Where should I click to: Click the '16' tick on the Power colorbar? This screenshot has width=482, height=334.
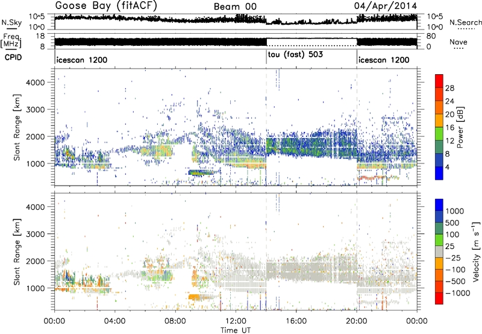coord(449,128)
